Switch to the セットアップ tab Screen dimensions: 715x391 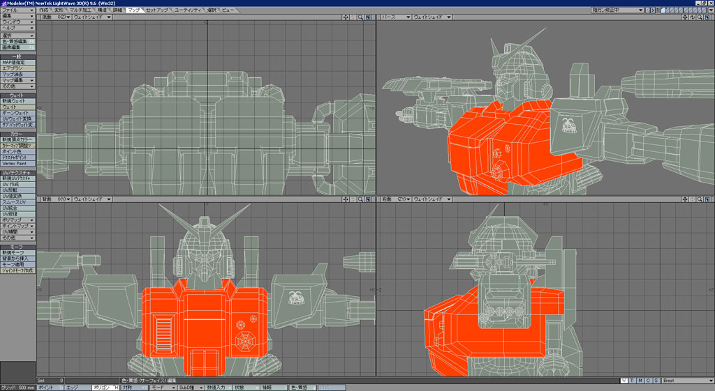(157, 10)
